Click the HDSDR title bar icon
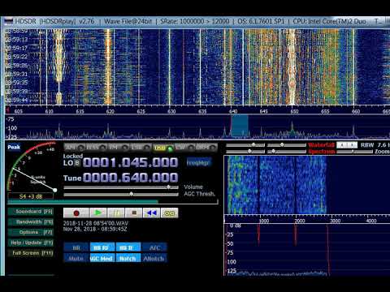 coord(8,21)
